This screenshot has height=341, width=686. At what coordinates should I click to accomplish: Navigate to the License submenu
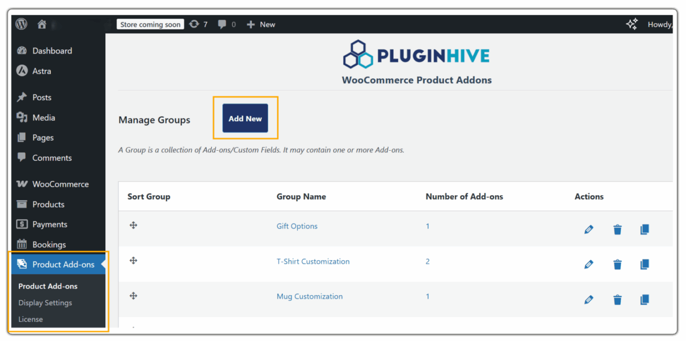[x=30, y=319]
